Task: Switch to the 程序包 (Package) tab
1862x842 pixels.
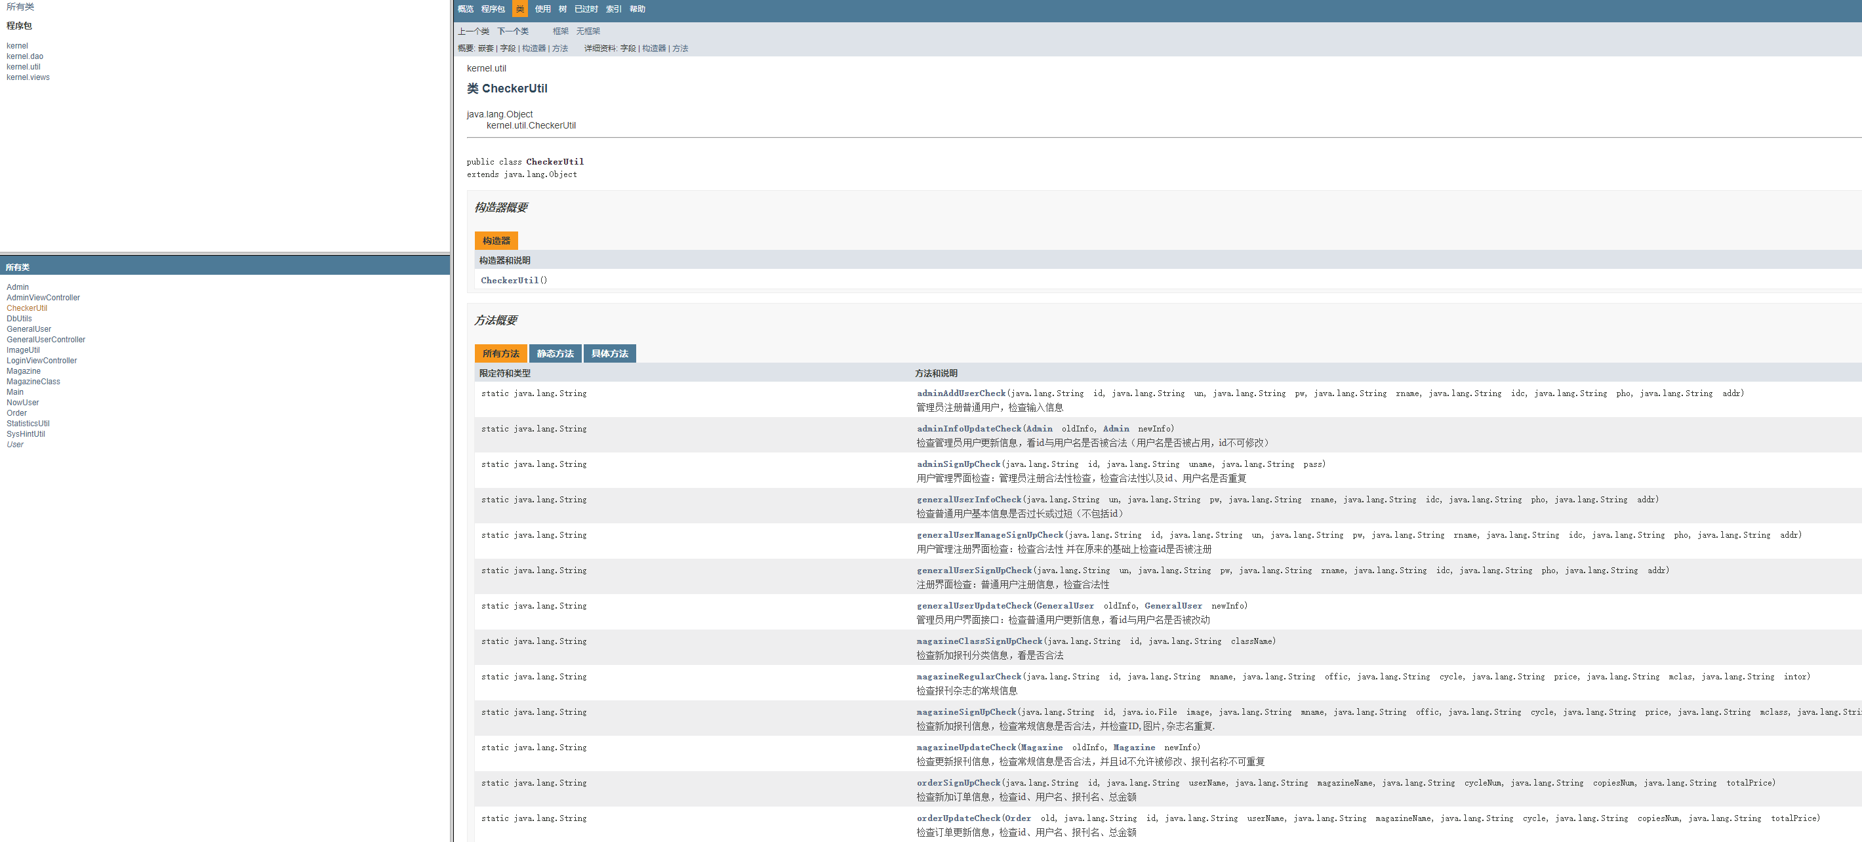Action: (493, 9)
